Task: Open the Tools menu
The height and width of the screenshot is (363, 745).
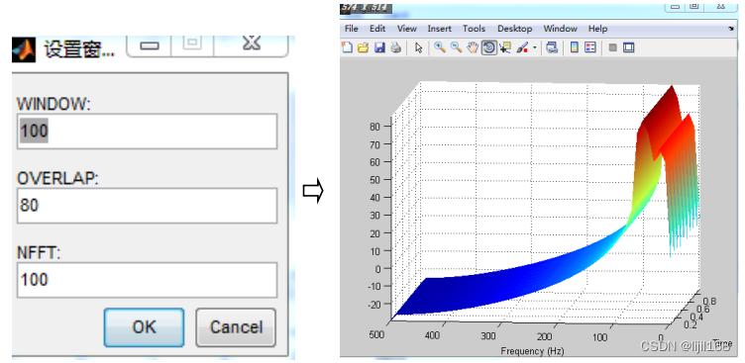Action: click(x=474, y=29)
